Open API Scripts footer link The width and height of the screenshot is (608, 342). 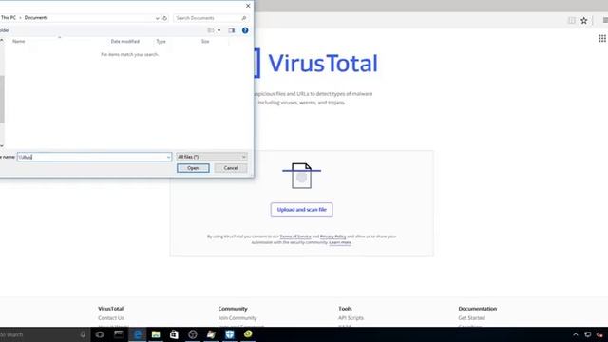[351, 318]
